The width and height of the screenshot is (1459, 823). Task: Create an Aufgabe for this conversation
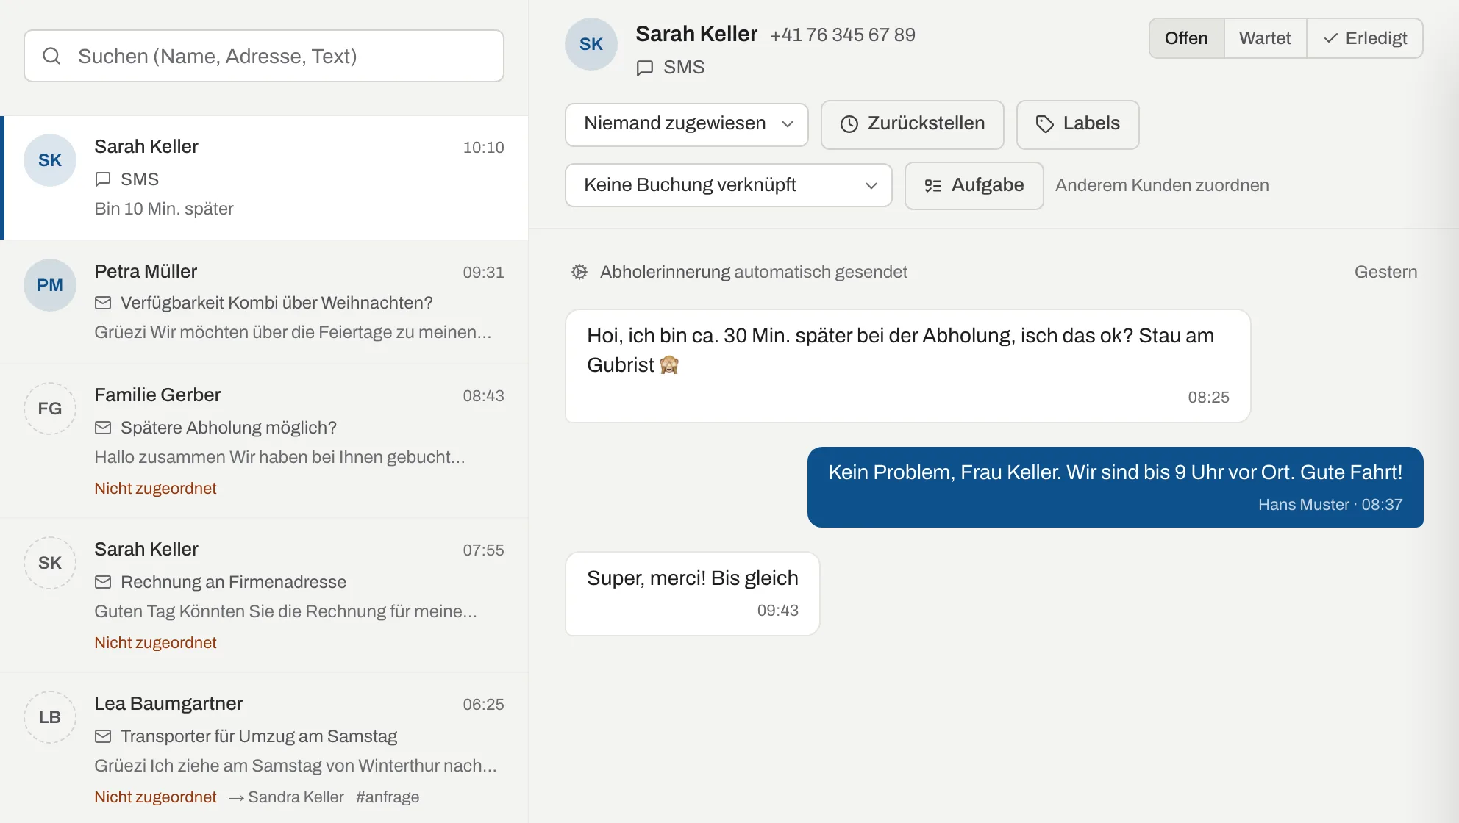[974, 186]
